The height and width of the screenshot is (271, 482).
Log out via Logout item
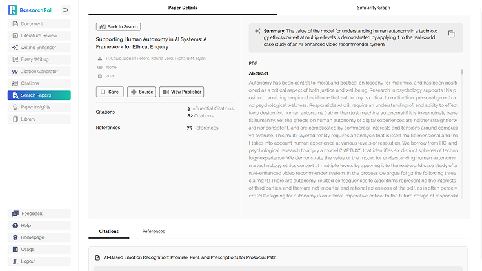coord(39,261)
